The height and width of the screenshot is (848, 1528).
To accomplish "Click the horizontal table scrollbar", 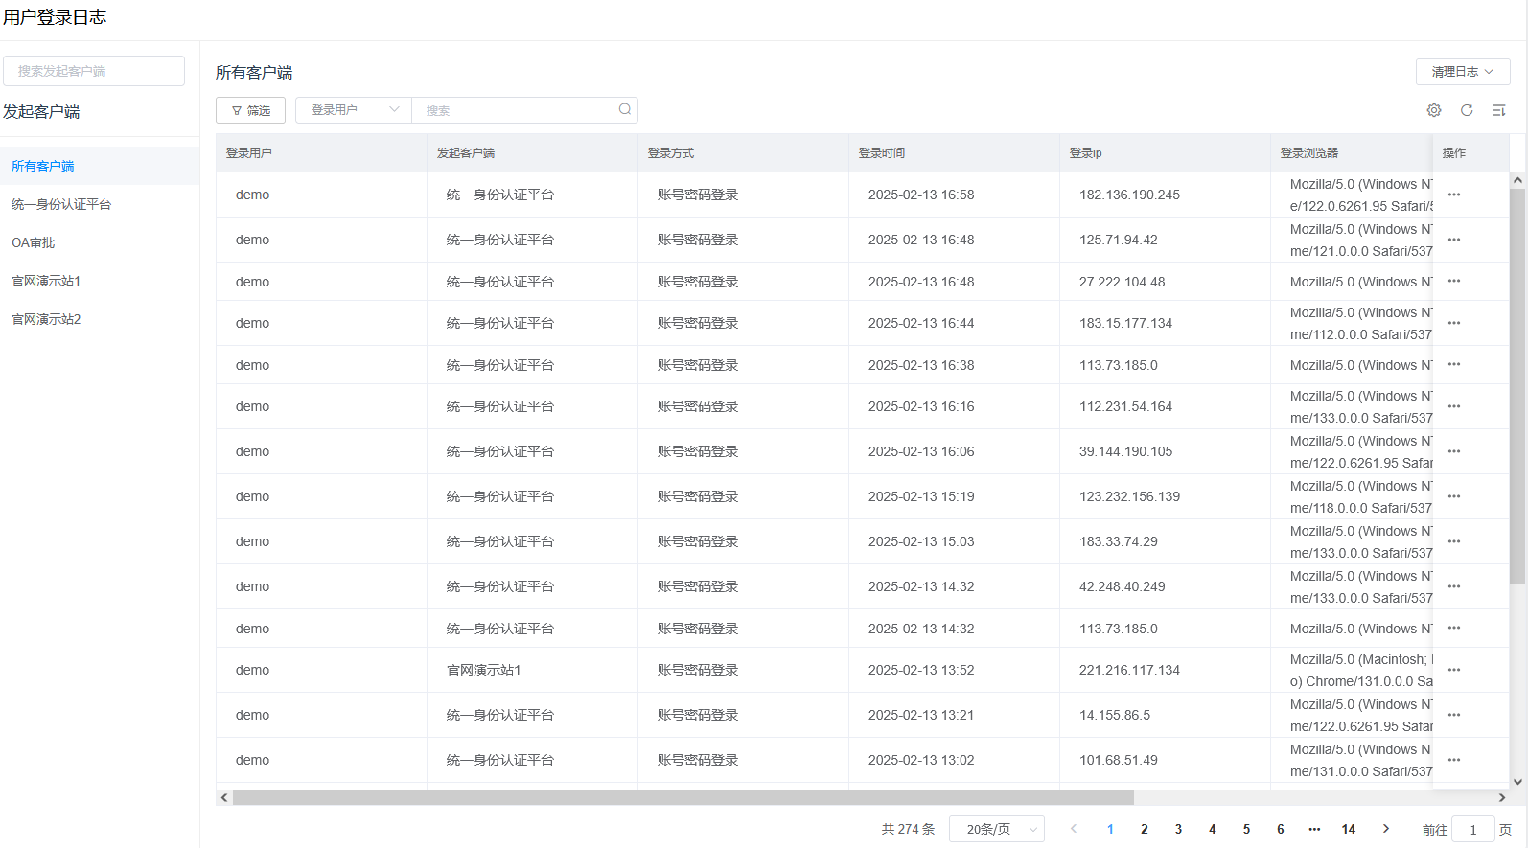I will pyautogui.click(x=683, y=797).
